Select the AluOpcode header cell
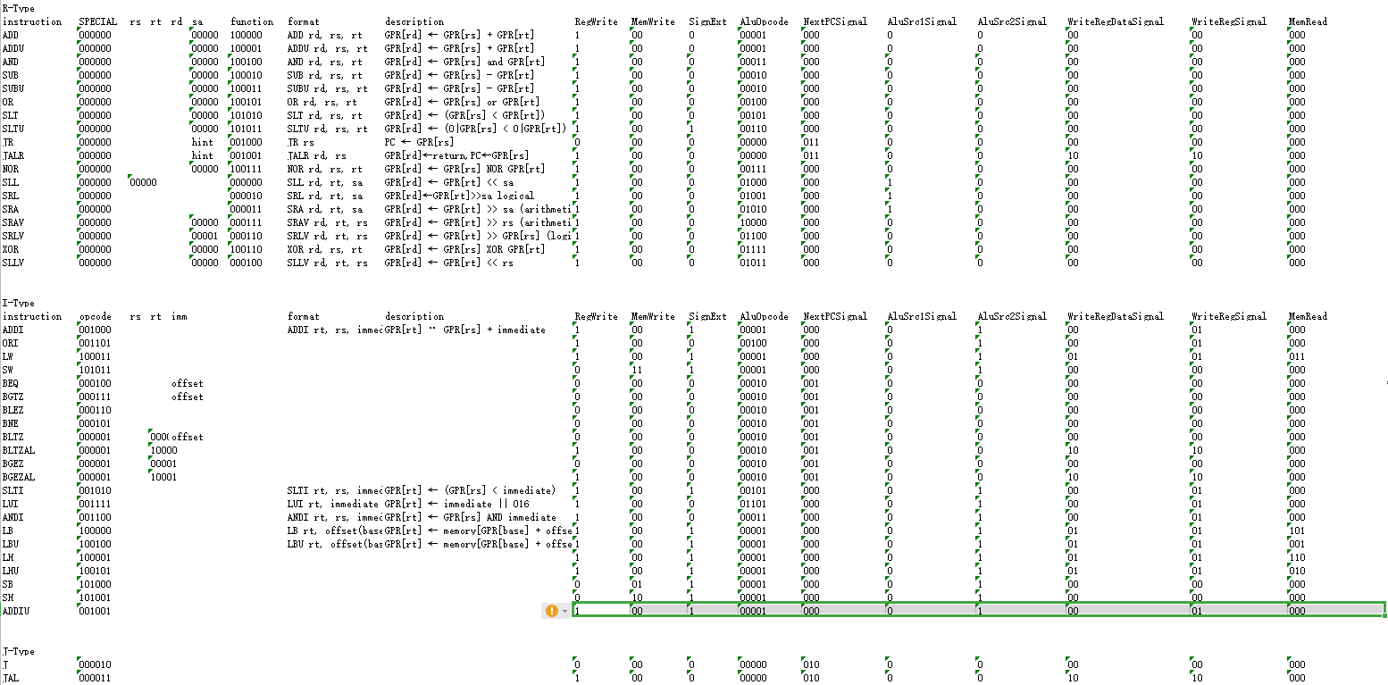This screenshot has height=685, width=1388. click(x=764, y=21)
